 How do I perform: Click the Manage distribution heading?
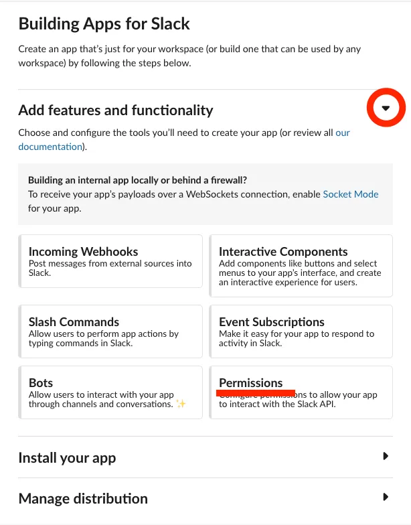click(83, 499)
